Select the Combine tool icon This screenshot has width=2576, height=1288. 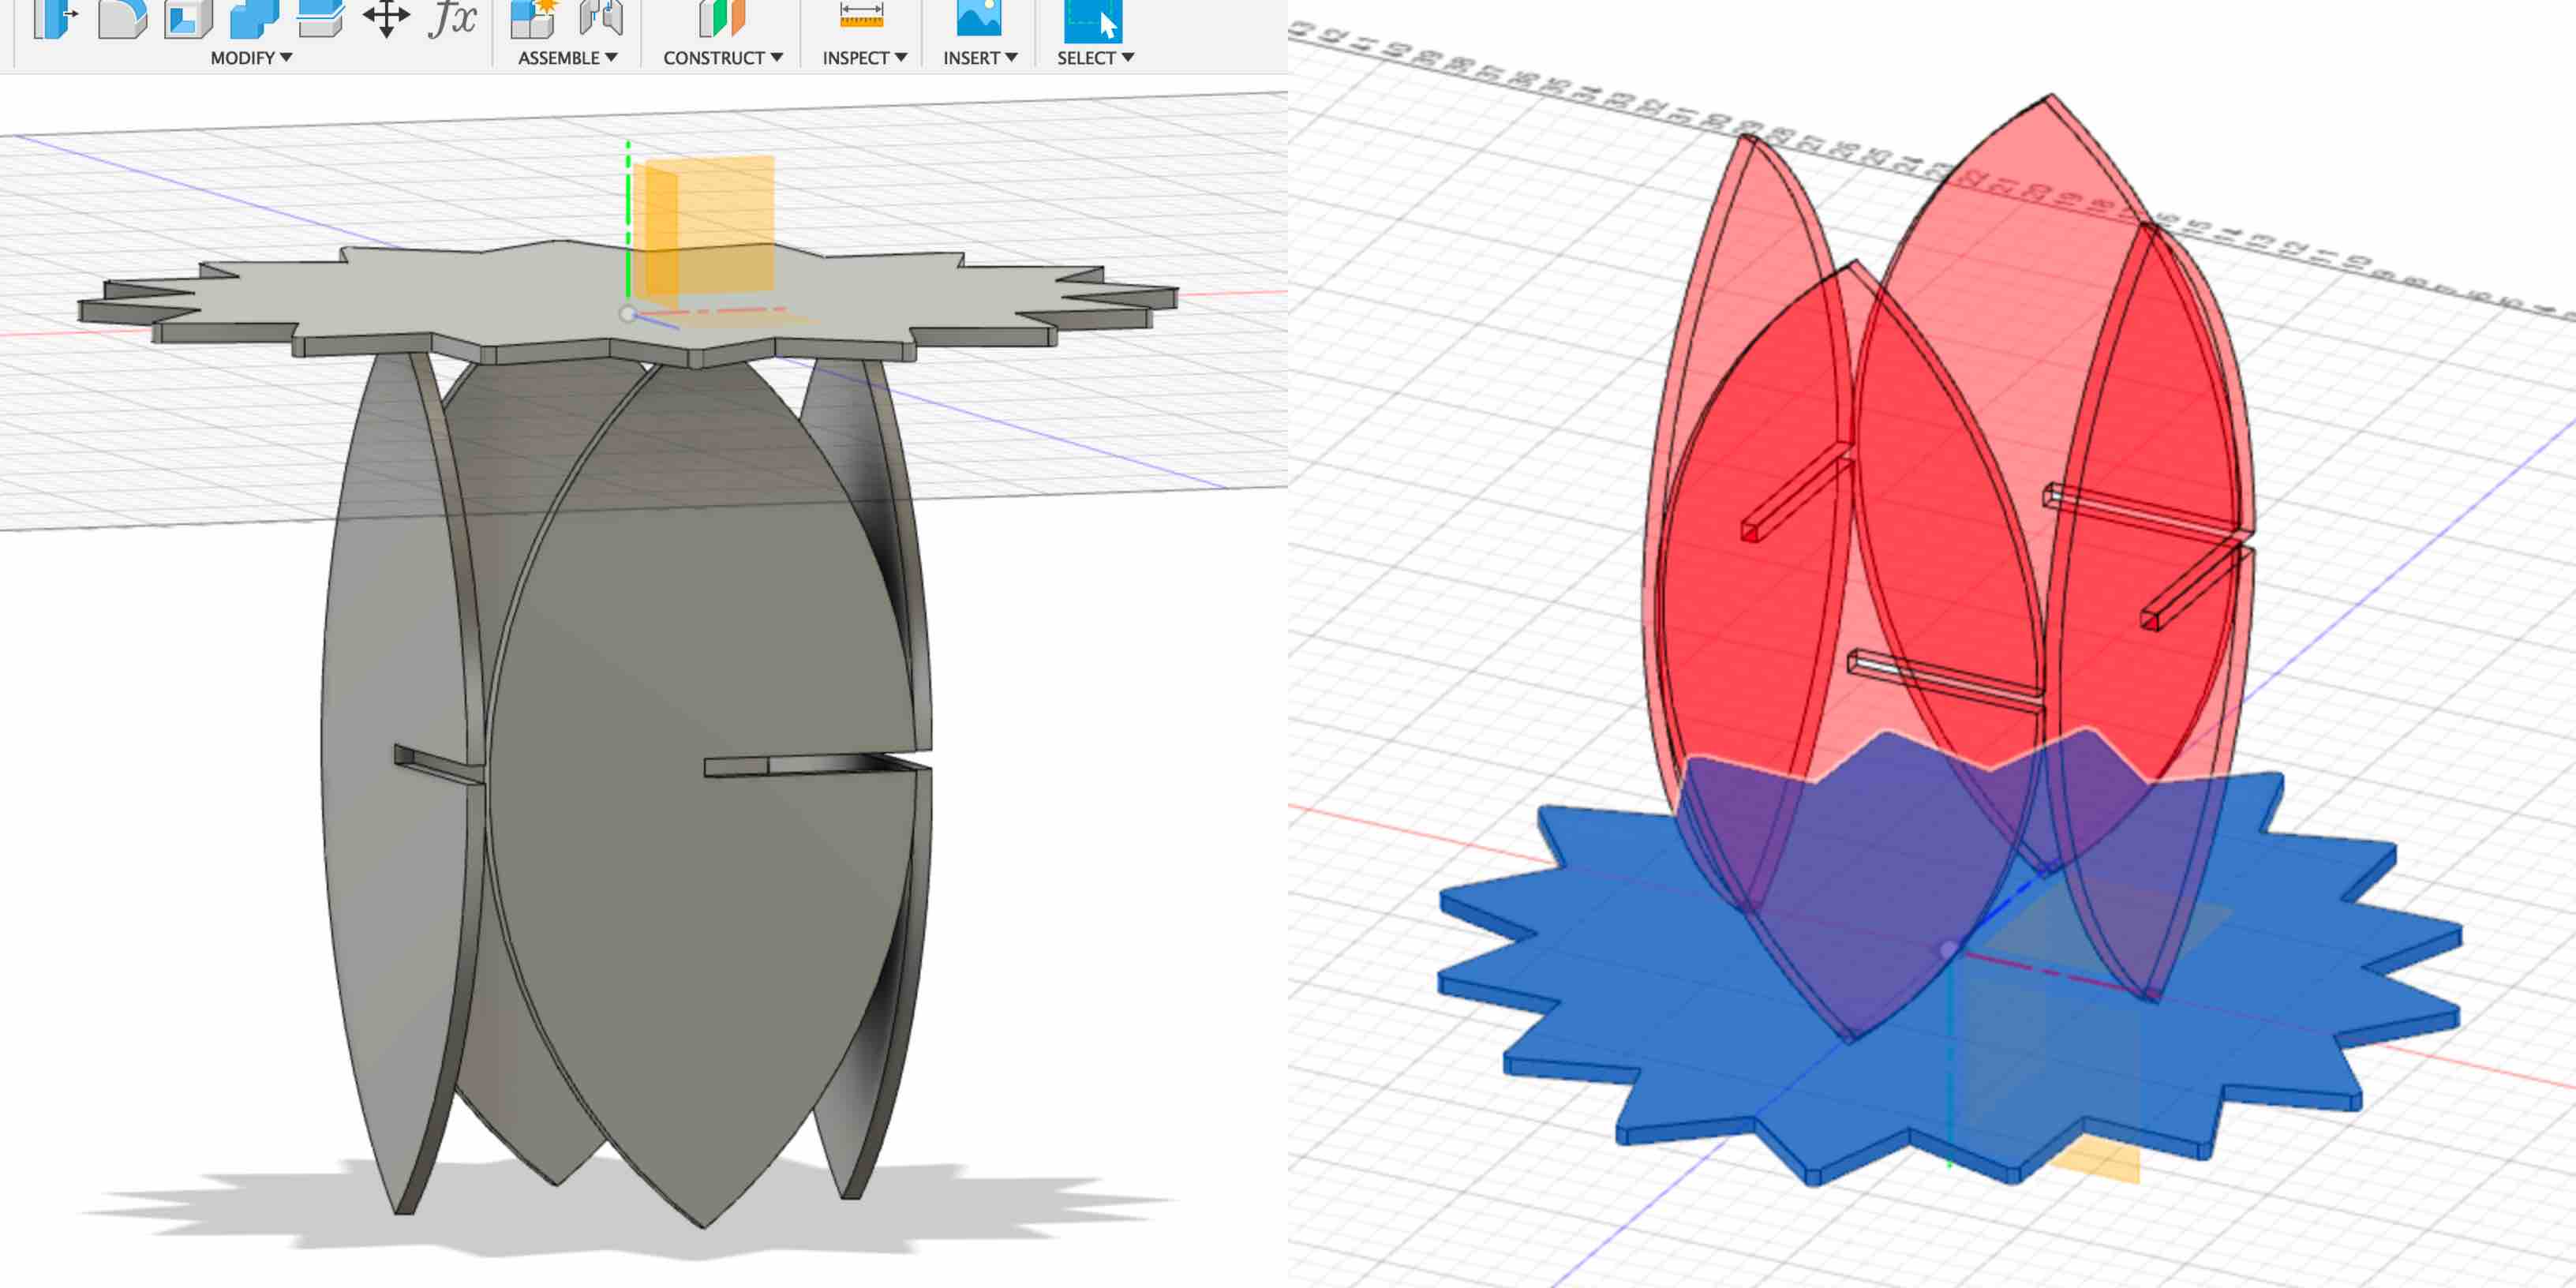coord(254,18)
